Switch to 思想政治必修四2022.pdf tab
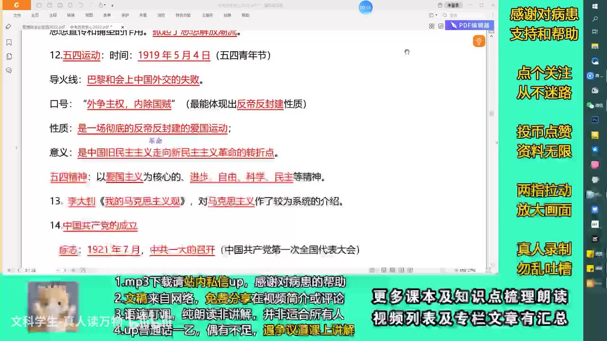Screen dimensions: 607x341 tap(43, 27)
